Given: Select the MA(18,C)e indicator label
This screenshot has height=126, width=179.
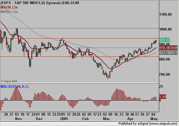Looking at the screenshot, I should [9, 8].
